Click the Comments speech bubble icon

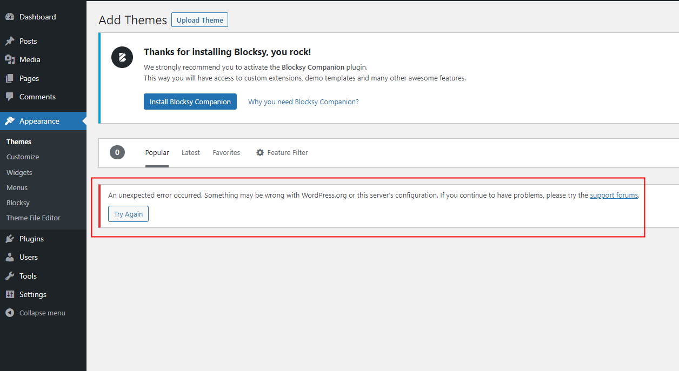coord(10,97)
